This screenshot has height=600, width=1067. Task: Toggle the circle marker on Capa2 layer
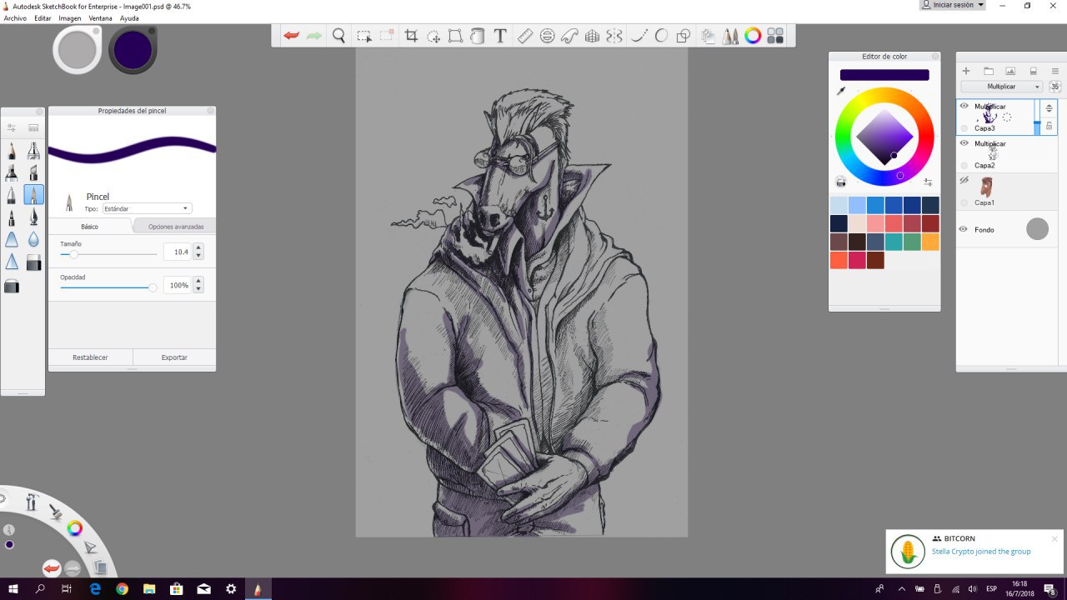click(964, 165)
